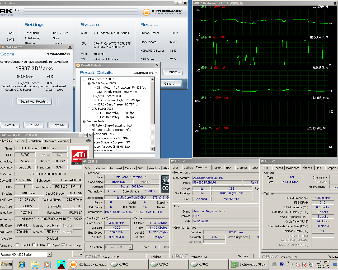The height and width of the screenshot is (270, 338).
Task: Switch to Validation tab in GPU-Z
Action: [x=35, y=141]
